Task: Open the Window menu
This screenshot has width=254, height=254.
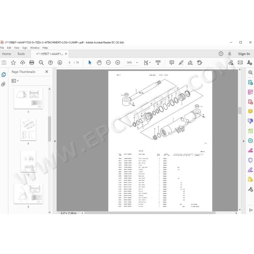Action: (35, 48)
